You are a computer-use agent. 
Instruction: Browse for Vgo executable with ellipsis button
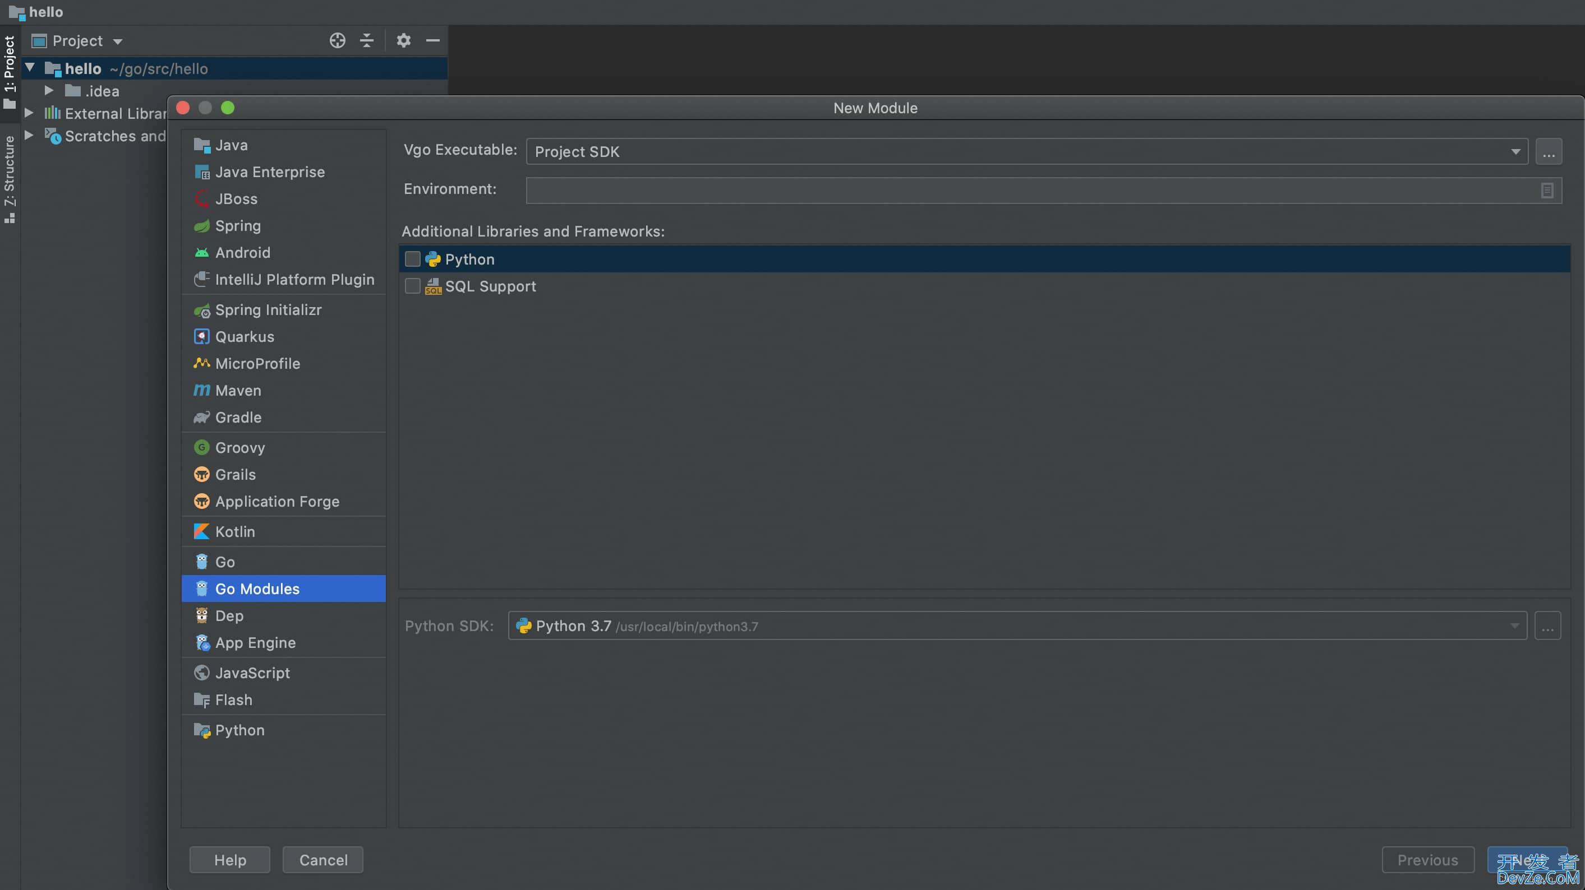click(1548, 151)
